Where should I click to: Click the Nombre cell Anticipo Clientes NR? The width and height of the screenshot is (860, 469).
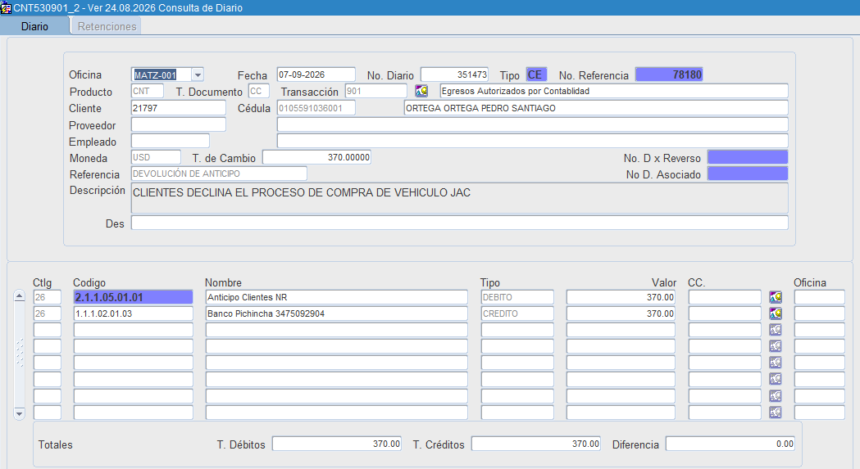tap(337, 297)
